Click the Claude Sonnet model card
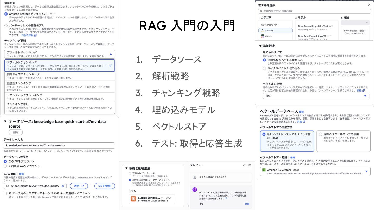 [x=152, y=199]
